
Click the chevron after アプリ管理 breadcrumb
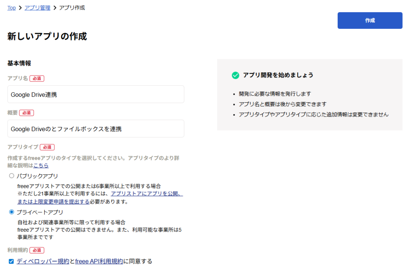pyautogui.click(x=54, y=8)
